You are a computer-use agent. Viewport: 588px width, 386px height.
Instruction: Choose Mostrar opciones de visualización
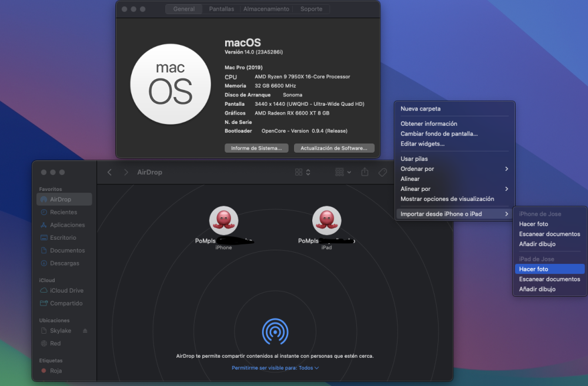pos(455,199)
